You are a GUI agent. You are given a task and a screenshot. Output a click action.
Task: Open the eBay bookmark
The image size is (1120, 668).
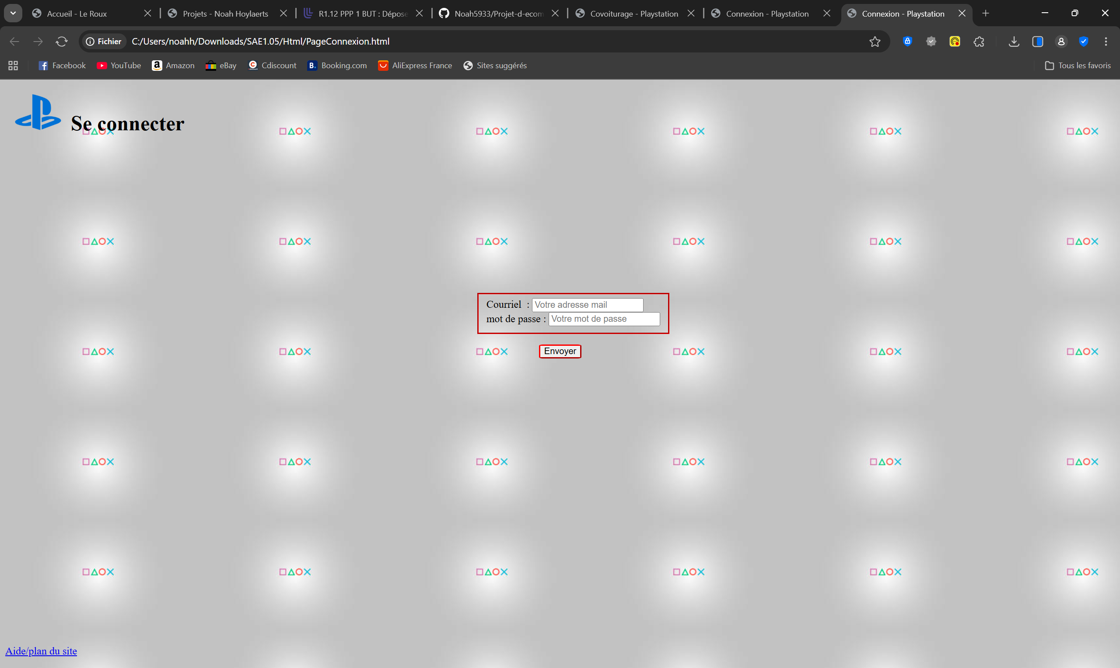pos(221,66)
